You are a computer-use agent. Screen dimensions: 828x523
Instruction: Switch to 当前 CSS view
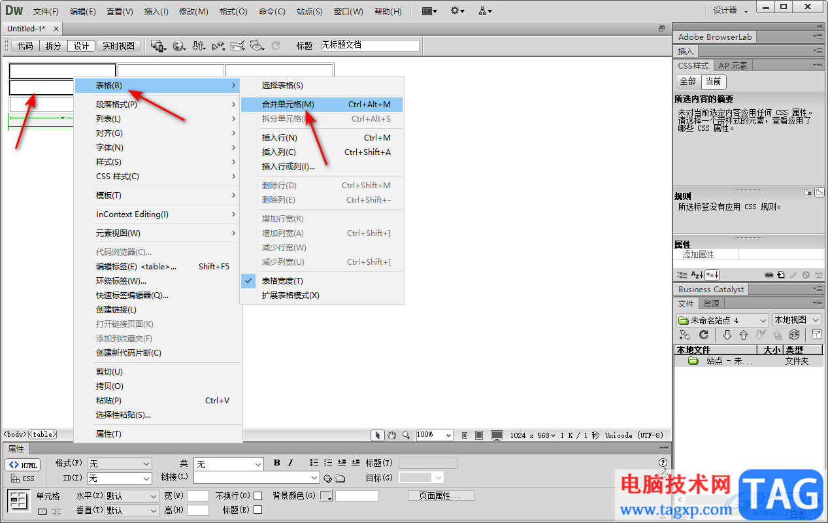(x=714, y=82)
